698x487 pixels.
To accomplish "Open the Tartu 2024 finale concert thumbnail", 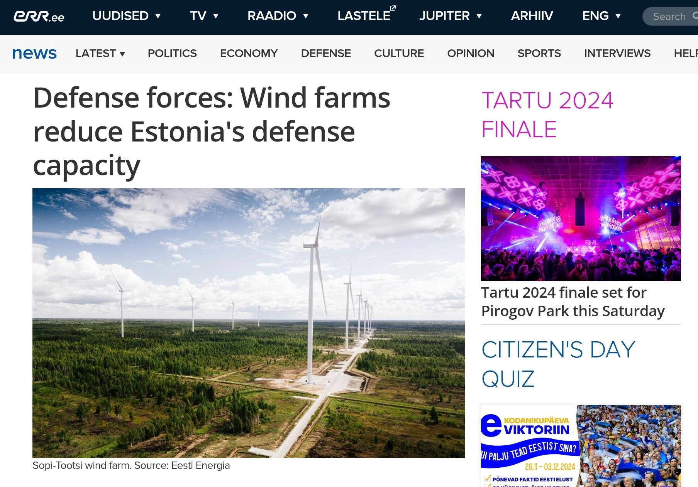I will coord(581,218).
